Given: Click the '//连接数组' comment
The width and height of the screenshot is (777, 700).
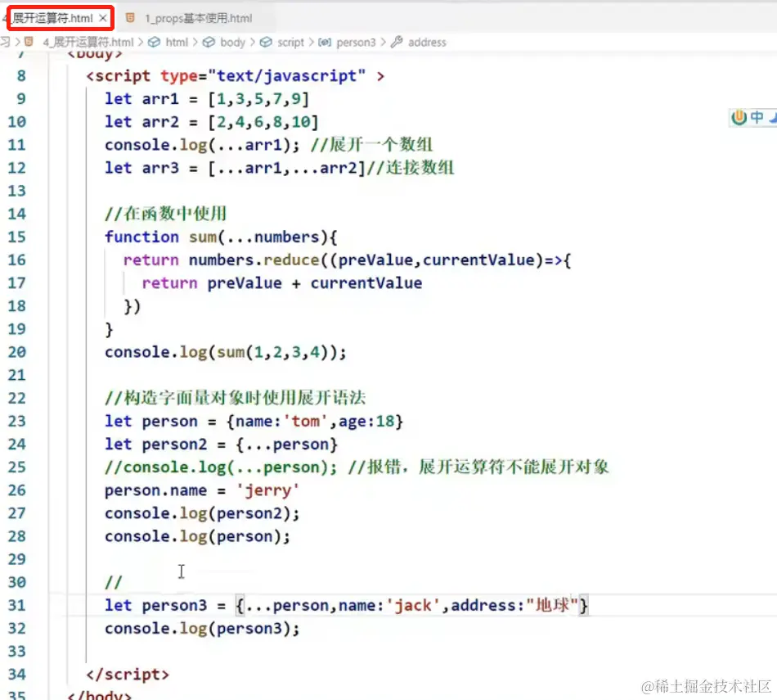Looking at the screenshot, I should tap(411, 168).
